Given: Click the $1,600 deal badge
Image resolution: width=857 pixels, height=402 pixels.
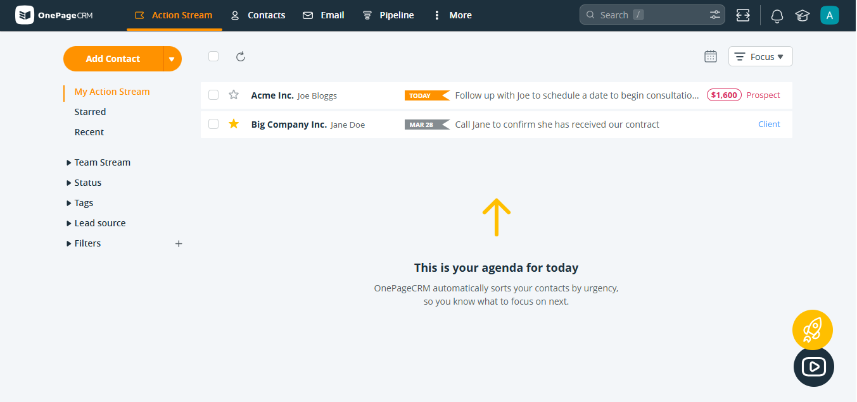Looking at the screenshot, I should tap(724, 95).
